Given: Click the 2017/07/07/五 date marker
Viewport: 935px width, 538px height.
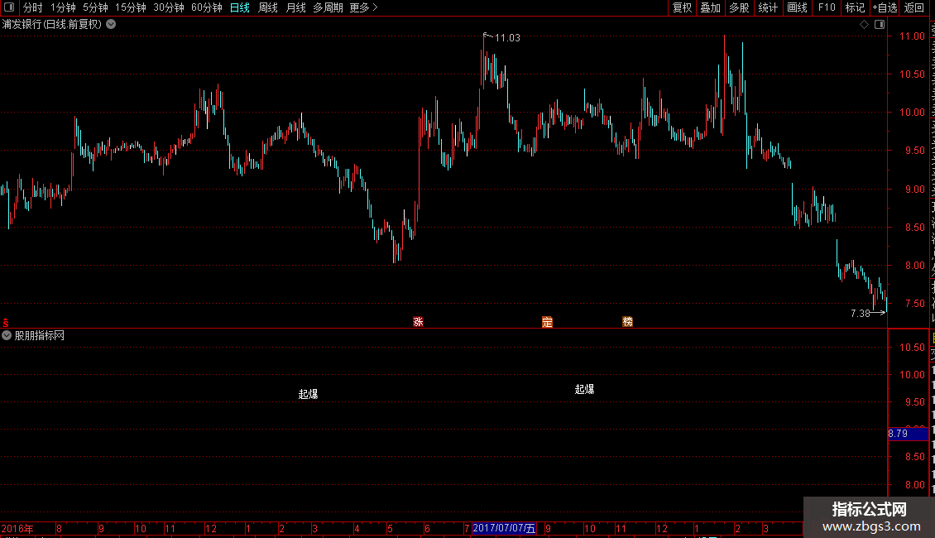Looking at the screenshot, I should [x=504, y=528].
